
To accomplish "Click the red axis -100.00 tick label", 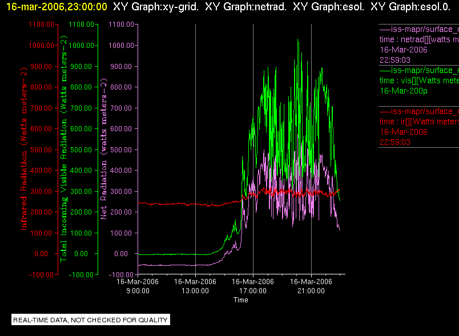I will point(41,275).
